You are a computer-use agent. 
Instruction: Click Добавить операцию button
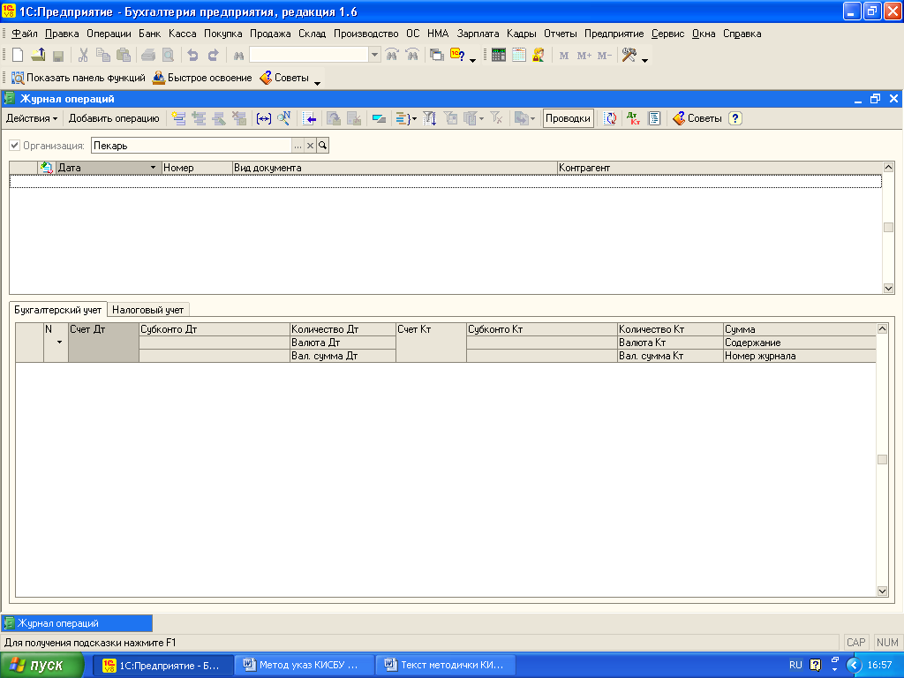pos(114,118)
